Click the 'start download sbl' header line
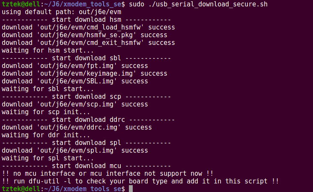 (86, 58)
